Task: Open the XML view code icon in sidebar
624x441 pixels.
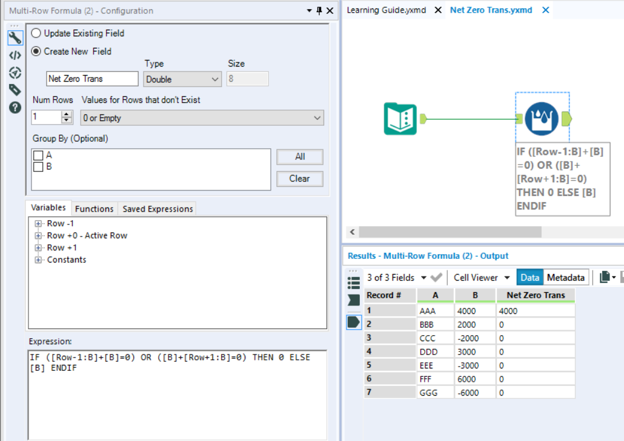Action: [x=15, y=55]
